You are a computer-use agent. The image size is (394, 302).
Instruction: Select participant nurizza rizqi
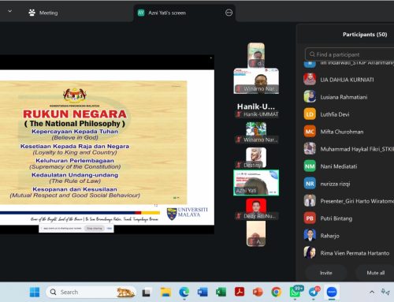348,184
